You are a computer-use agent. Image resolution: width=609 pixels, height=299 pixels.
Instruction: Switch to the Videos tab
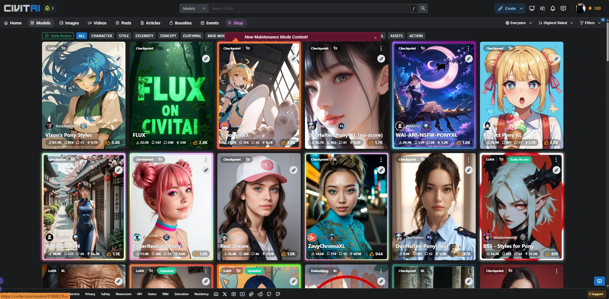coord(97,23)
